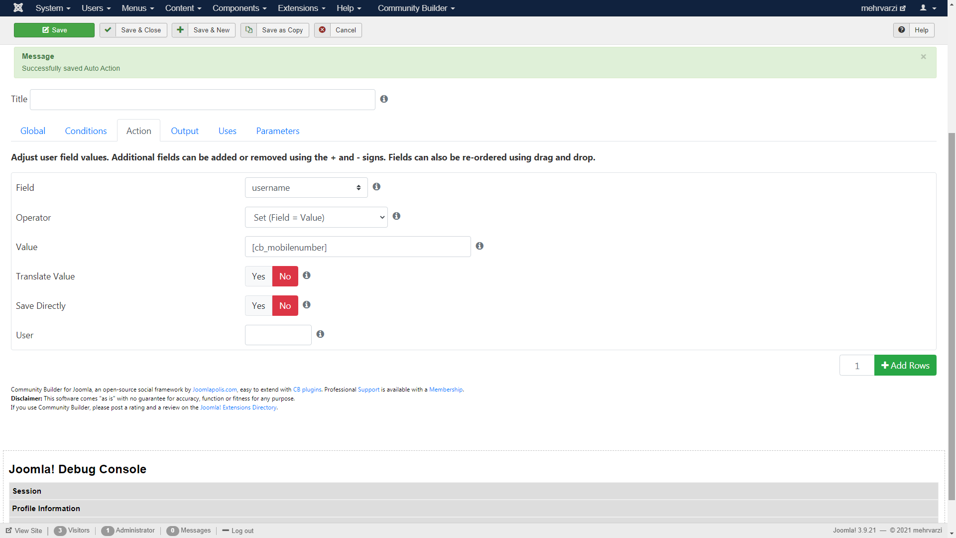Click the external link icon beside mehrvarzi
Screen dimensions: 956x538
[x=903, y=8]
